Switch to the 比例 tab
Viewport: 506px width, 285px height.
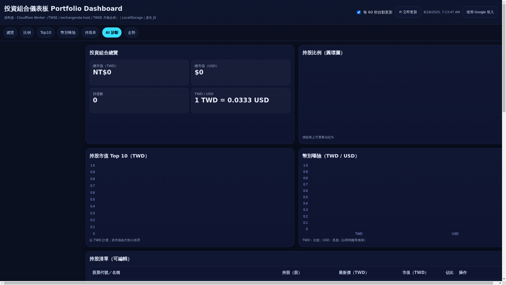pyautogui.click(x=27, y=32)
